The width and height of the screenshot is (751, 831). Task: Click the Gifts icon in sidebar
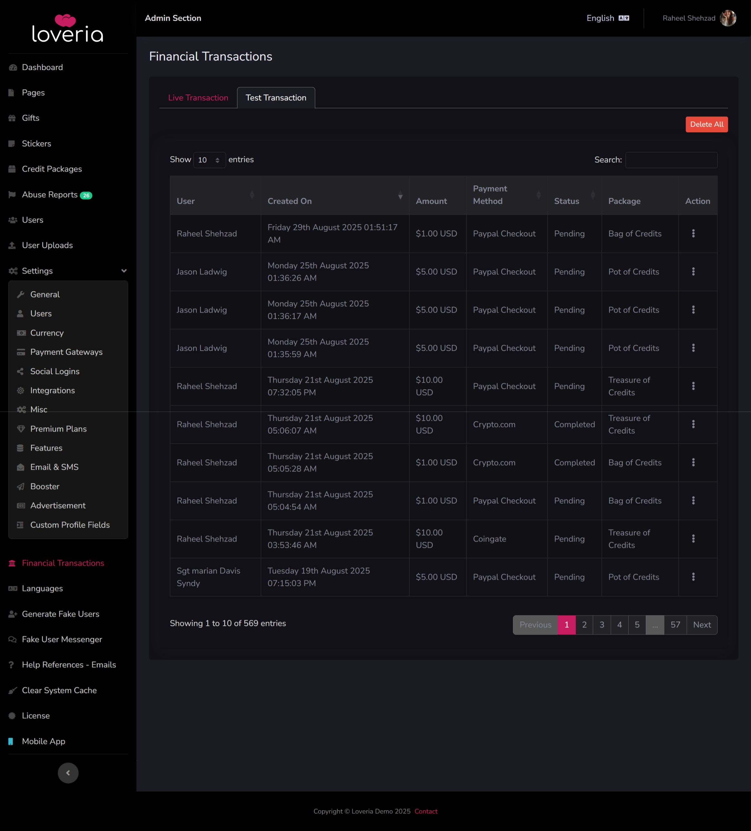click(12, 118)
